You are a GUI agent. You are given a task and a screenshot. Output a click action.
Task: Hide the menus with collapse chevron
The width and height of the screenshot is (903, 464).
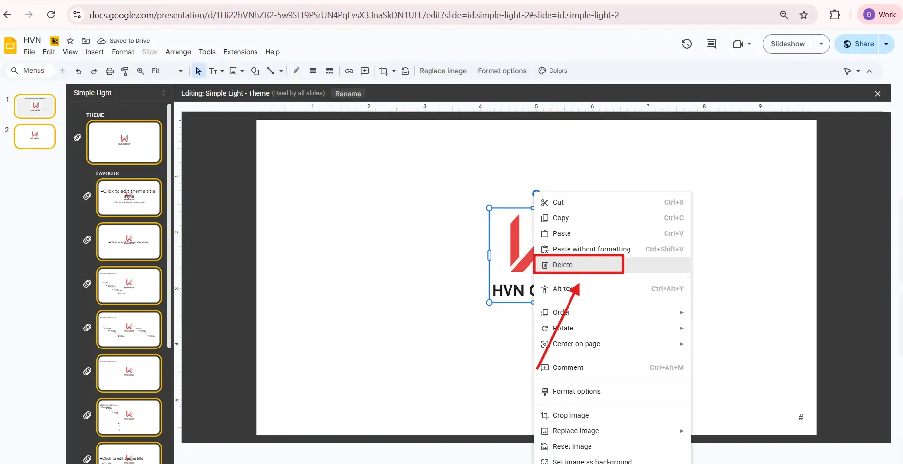pyautogui.click(x=869, y=71)
